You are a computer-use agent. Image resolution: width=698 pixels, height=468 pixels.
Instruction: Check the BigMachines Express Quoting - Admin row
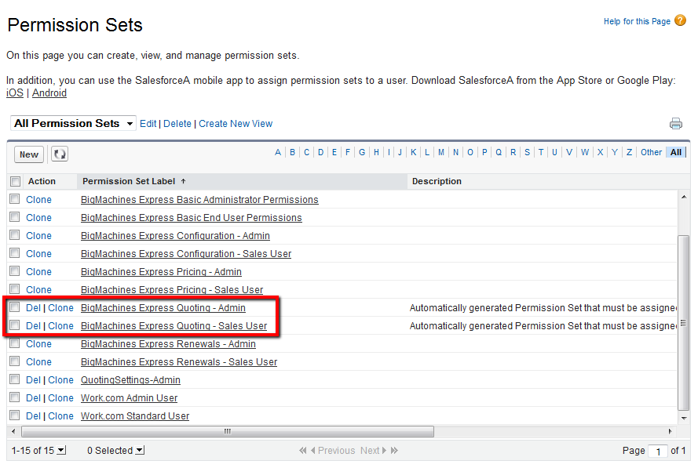(x=15, y=307)
